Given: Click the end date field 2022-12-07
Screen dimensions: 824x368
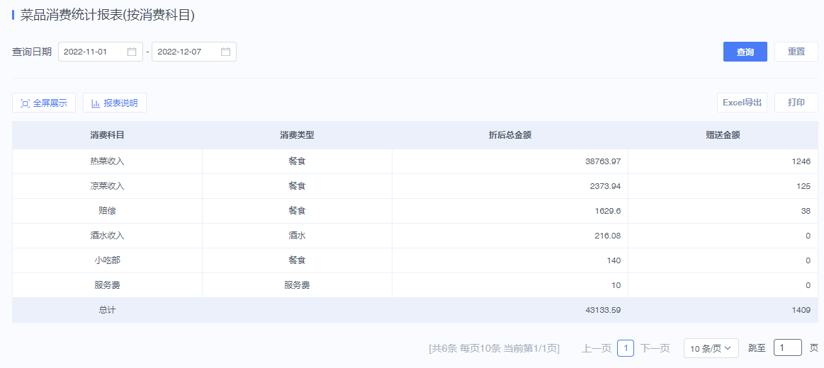Looking at the screenshot, I should 194,52.
